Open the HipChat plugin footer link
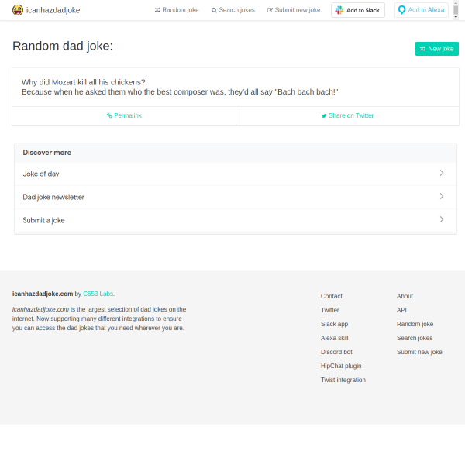 click(x=341, y=366)
